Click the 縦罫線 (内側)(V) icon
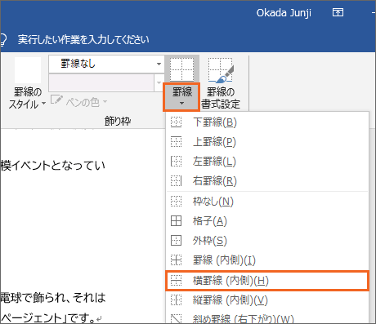The height and width of the screenshot is (324, 376). (176, 300)
